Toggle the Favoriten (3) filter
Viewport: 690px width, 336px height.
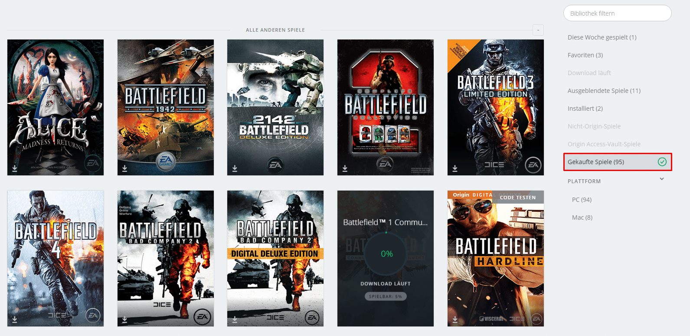[585, 55]
